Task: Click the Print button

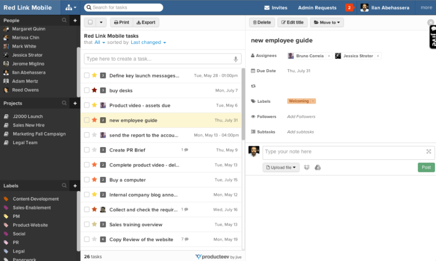Action: point(121,22)
